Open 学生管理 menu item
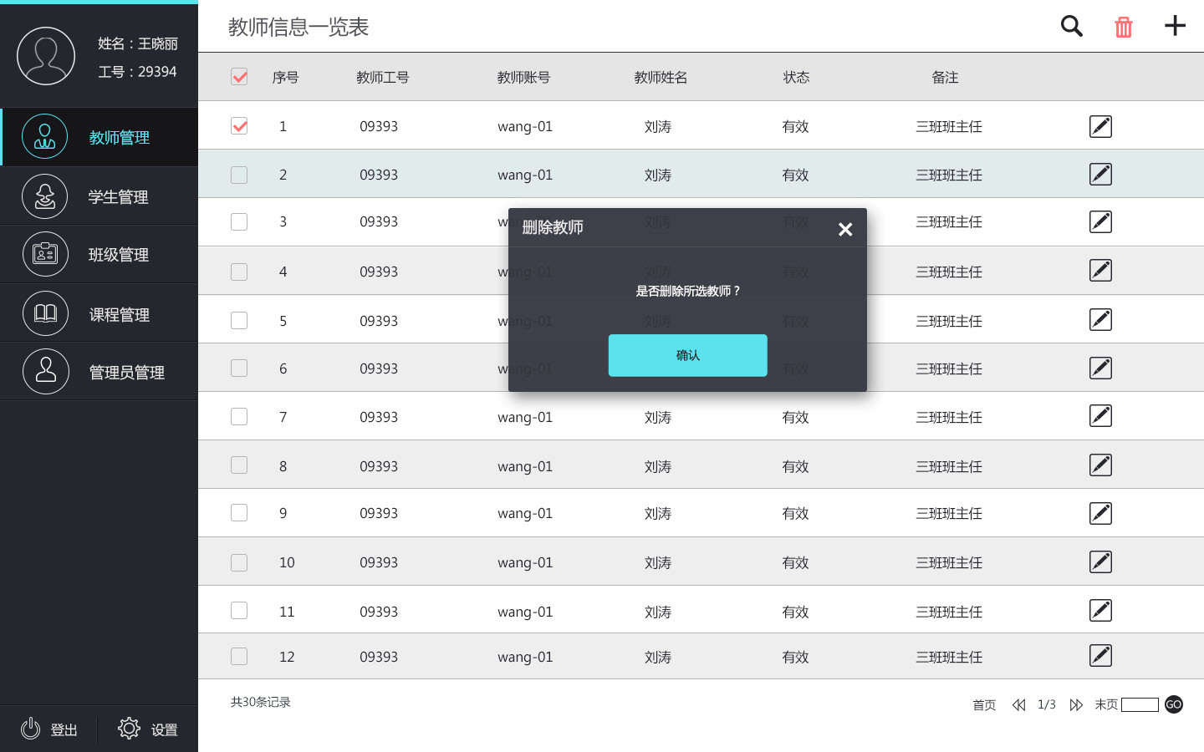This screenshot has height=752, width=1204. coord(99,196)
